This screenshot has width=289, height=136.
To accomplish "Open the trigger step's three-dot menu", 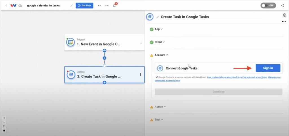I will pos(141,42).
